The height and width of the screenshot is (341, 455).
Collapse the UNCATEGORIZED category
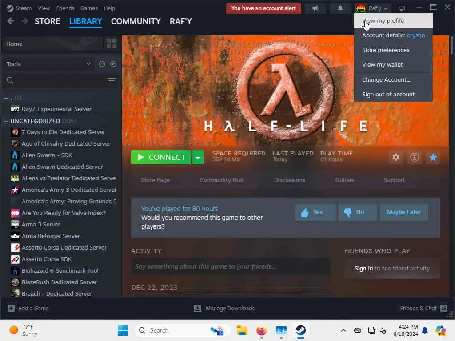click(6, 121)
